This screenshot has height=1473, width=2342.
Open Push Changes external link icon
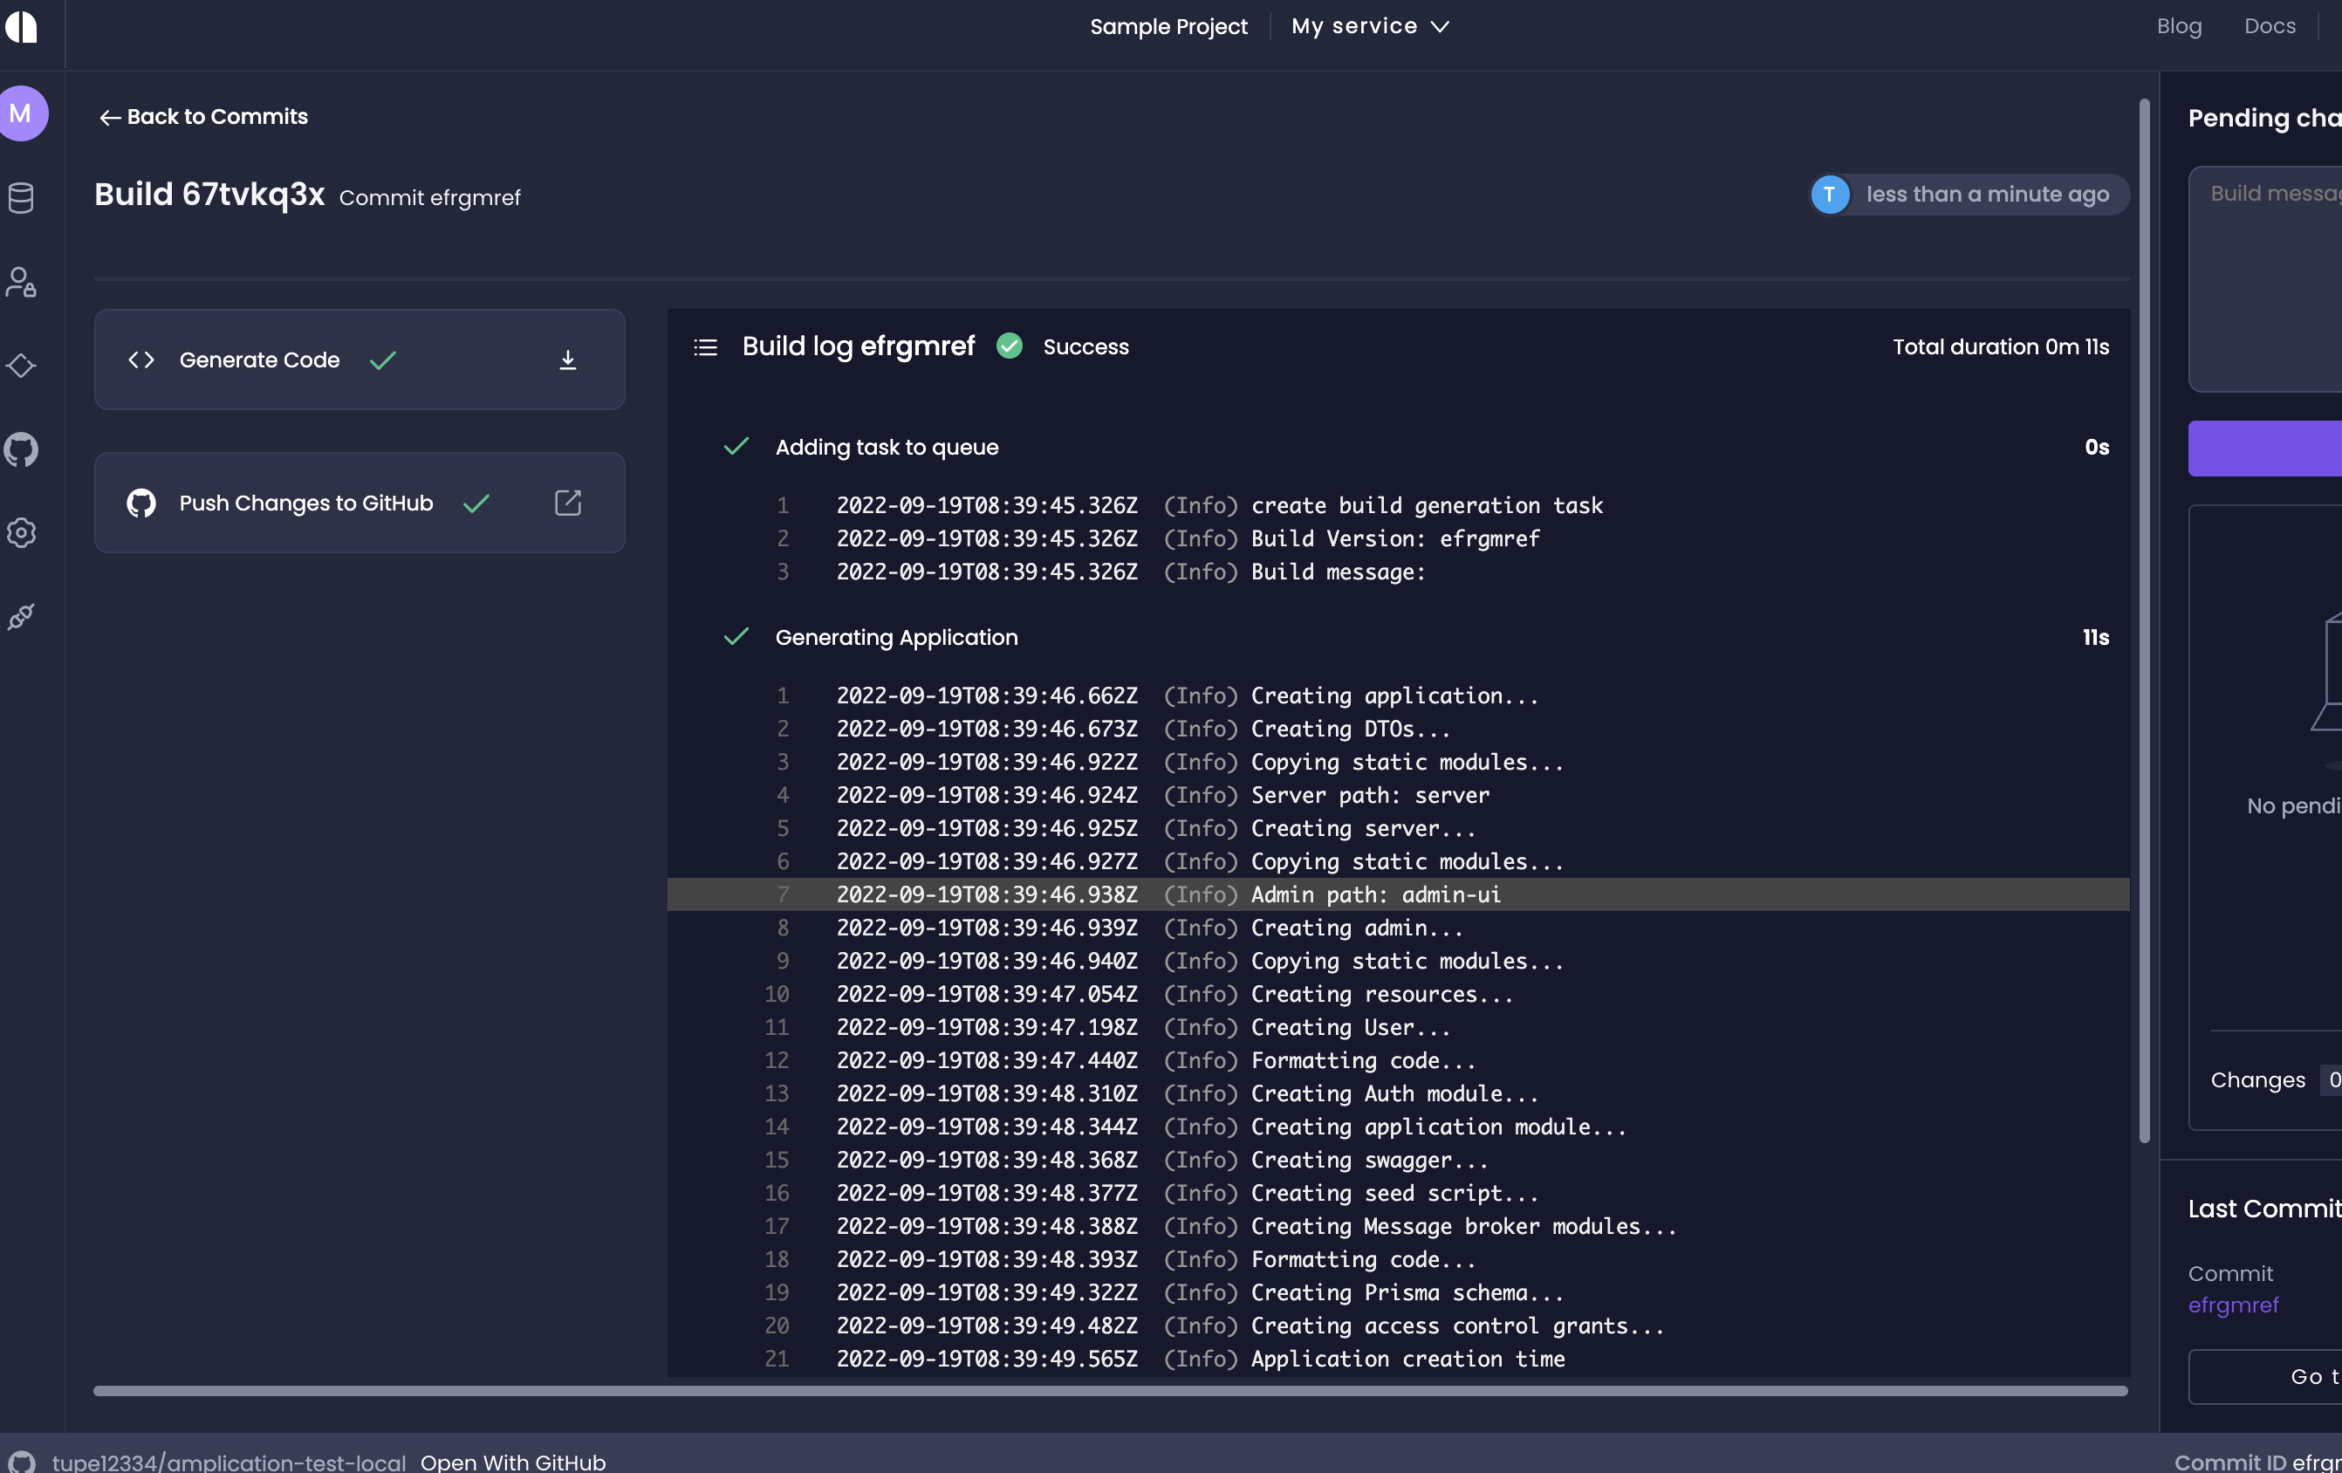coord(569,503)
